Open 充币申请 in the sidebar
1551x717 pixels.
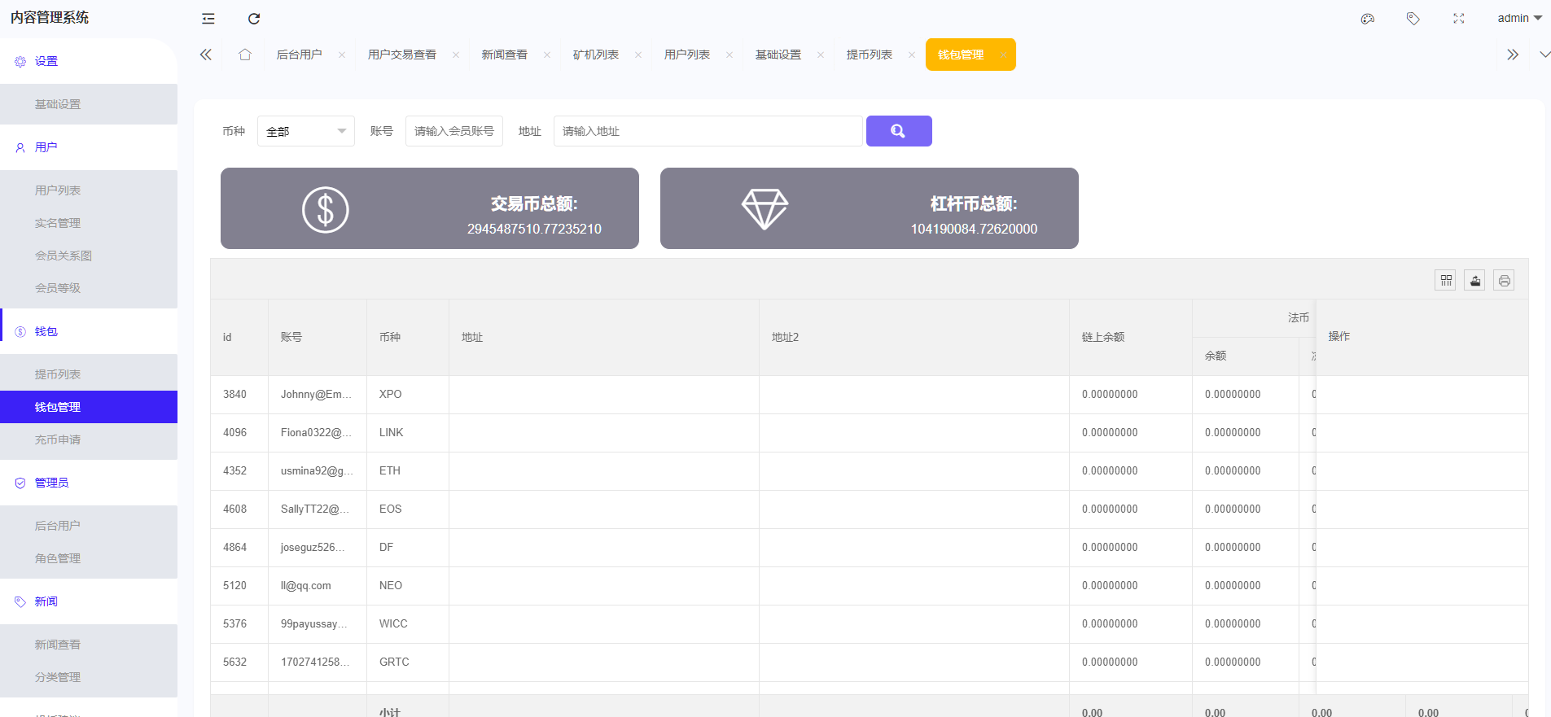click(x=58, y=439)
